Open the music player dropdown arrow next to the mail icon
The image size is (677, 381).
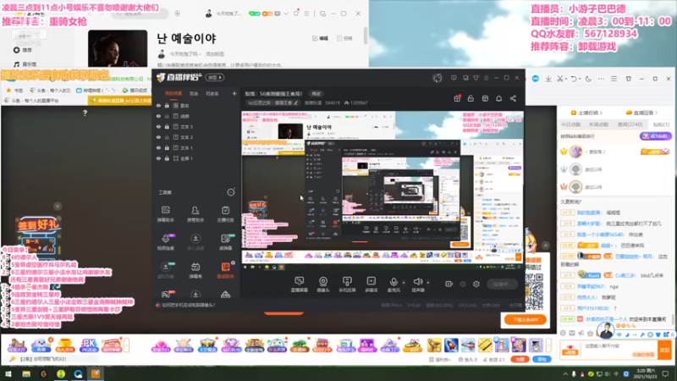pos(286,14)
